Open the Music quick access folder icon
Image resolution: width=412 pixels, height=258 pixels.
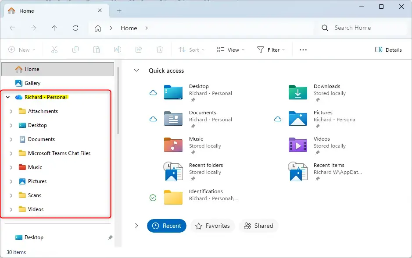point(173,145)
